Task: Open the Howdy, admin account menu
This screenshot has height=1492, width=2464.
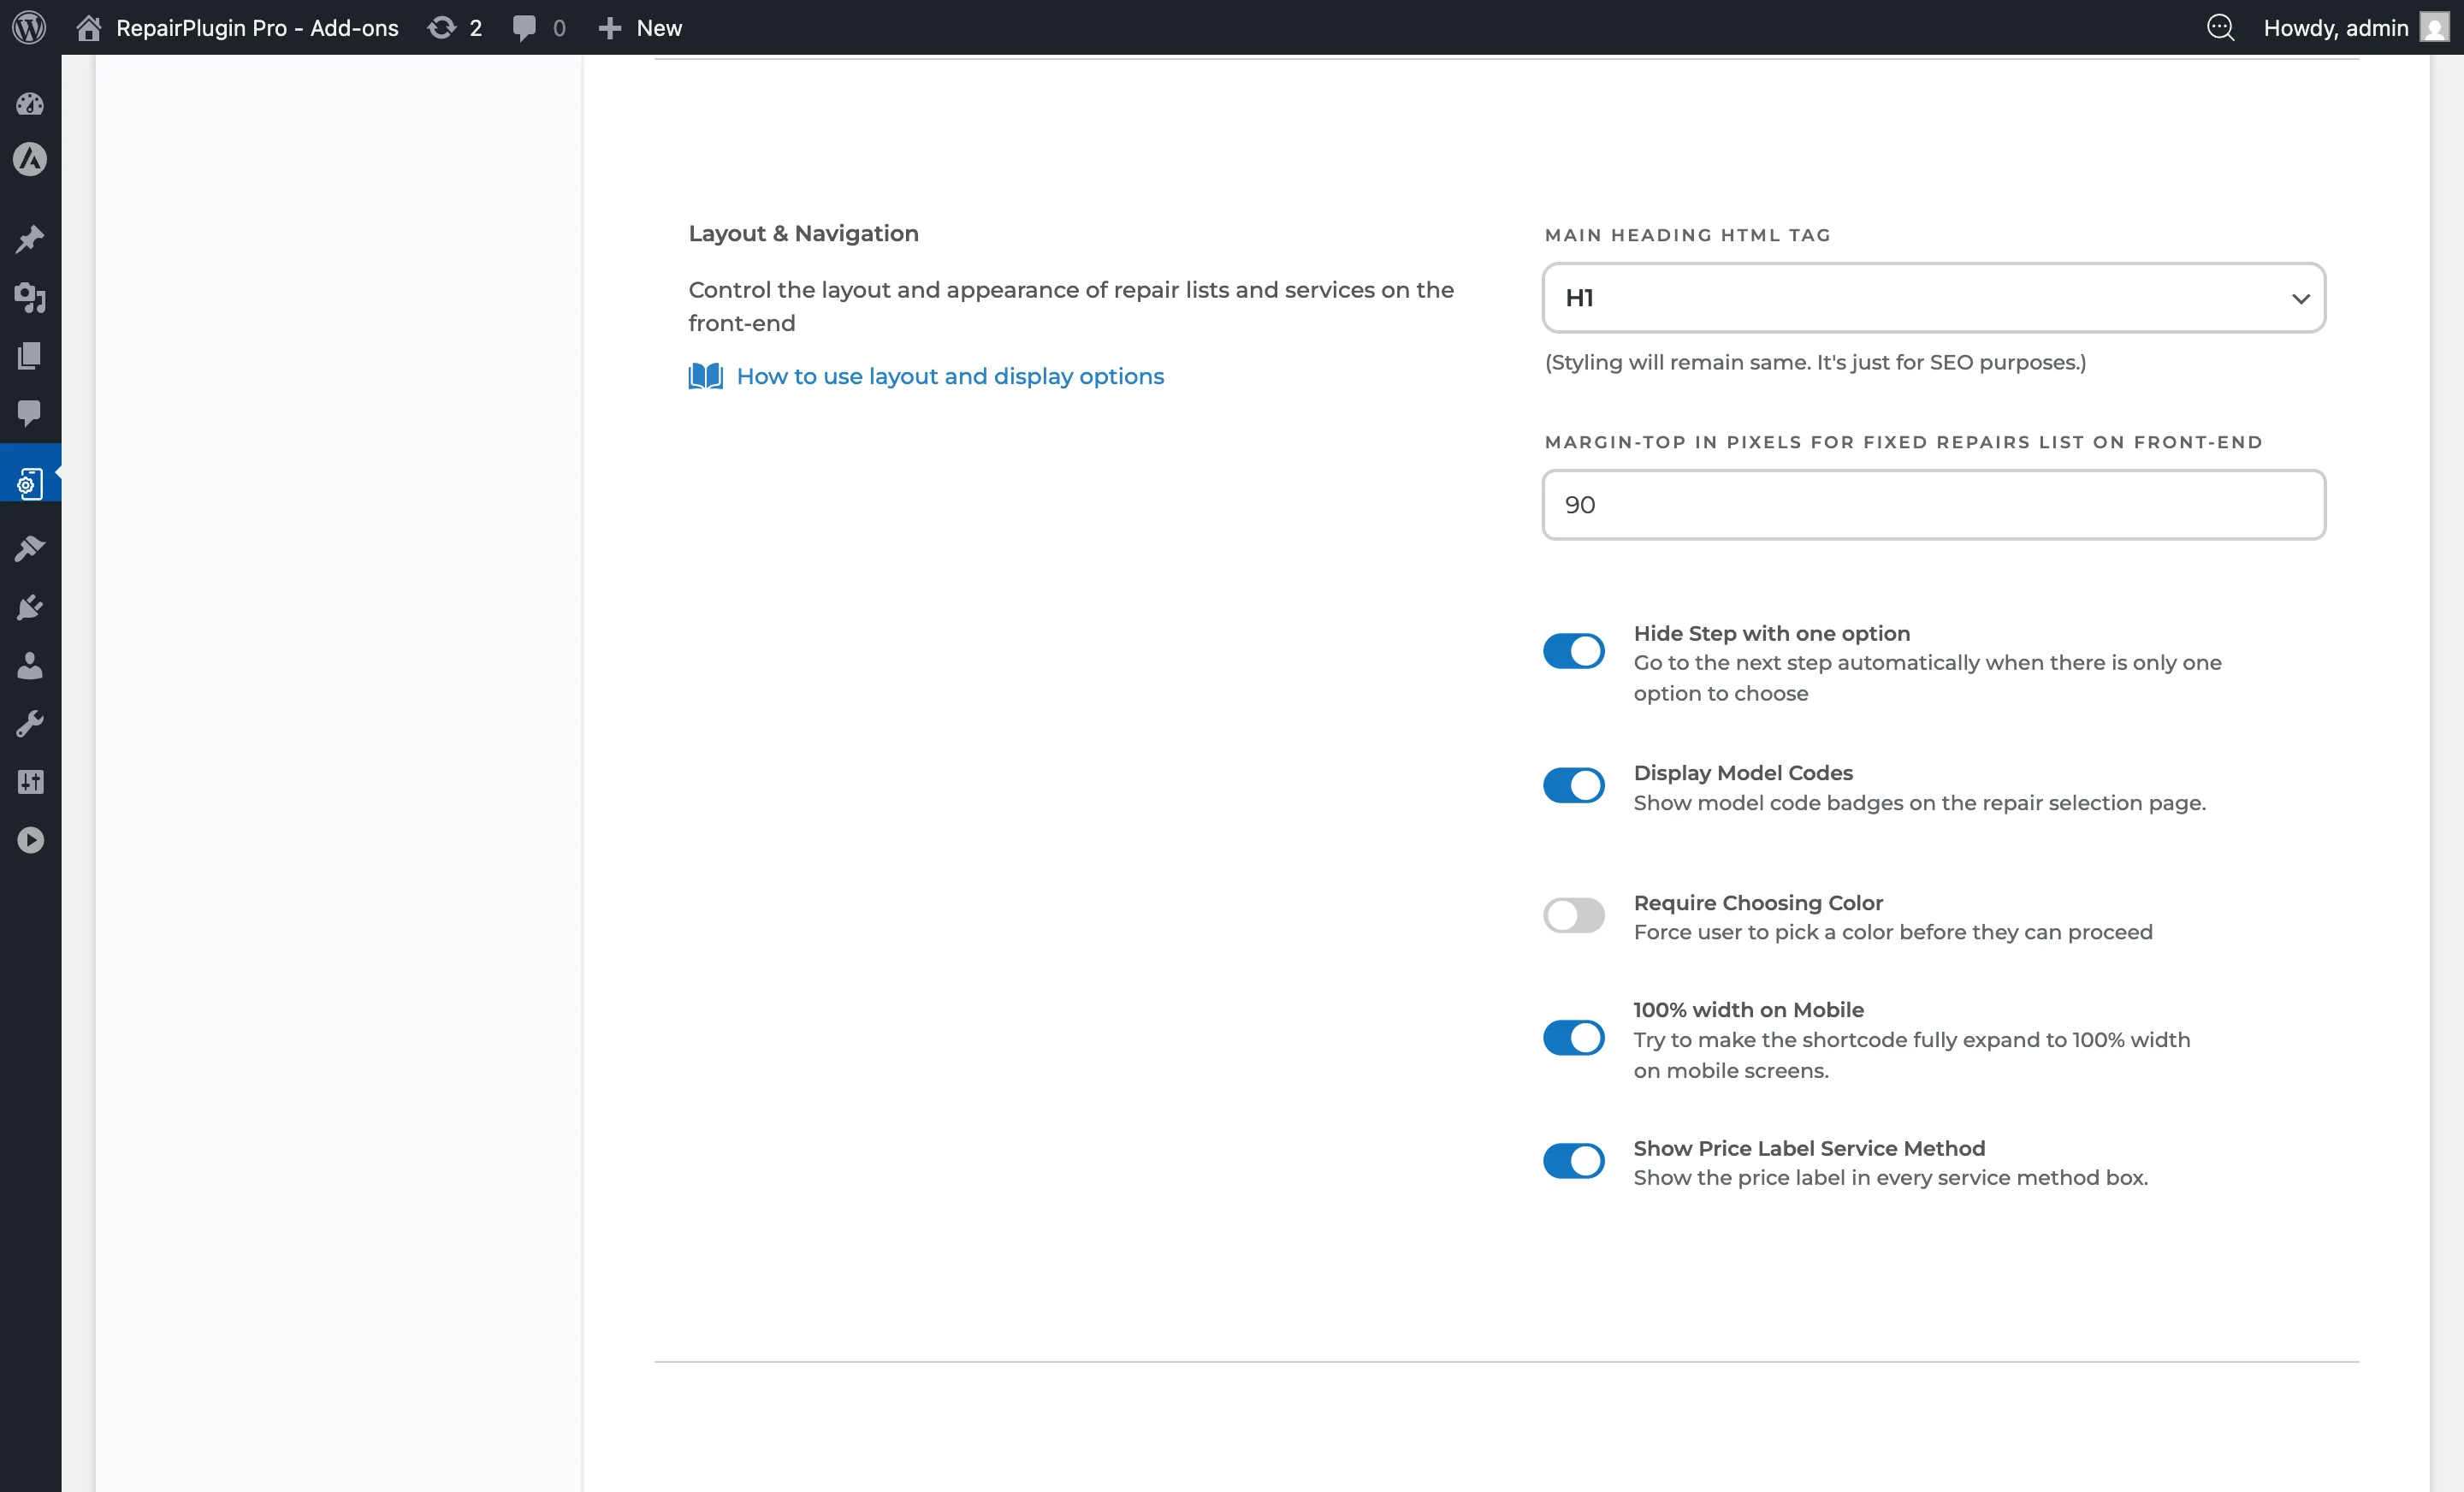Action: click(x=2354, y=27)
